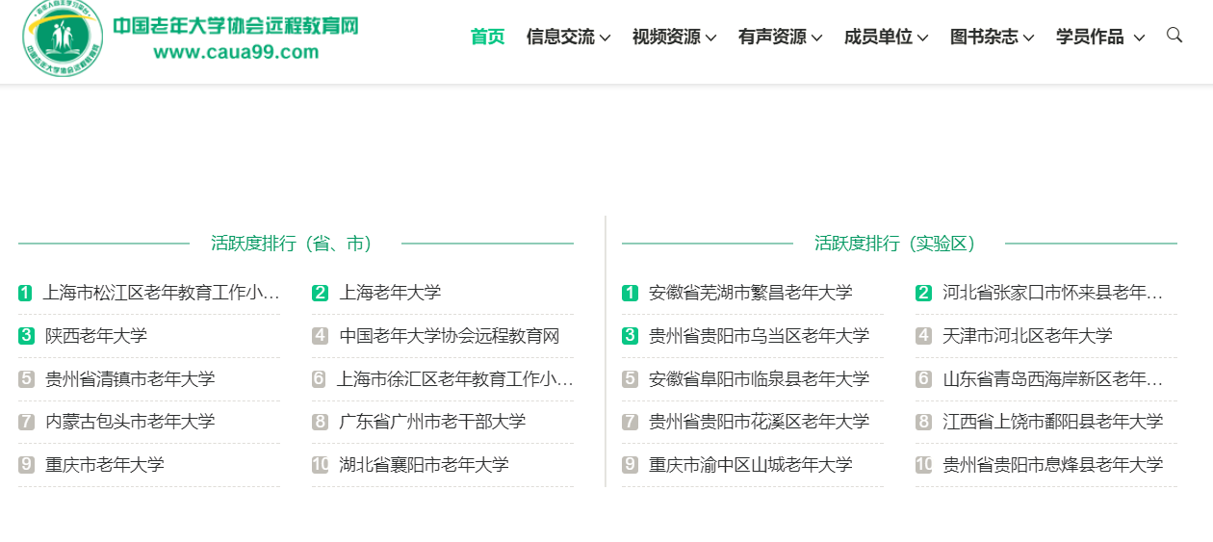Open the 图书杂志 menu
This screenshot has height=542, width=1213.
pos(984,37)
